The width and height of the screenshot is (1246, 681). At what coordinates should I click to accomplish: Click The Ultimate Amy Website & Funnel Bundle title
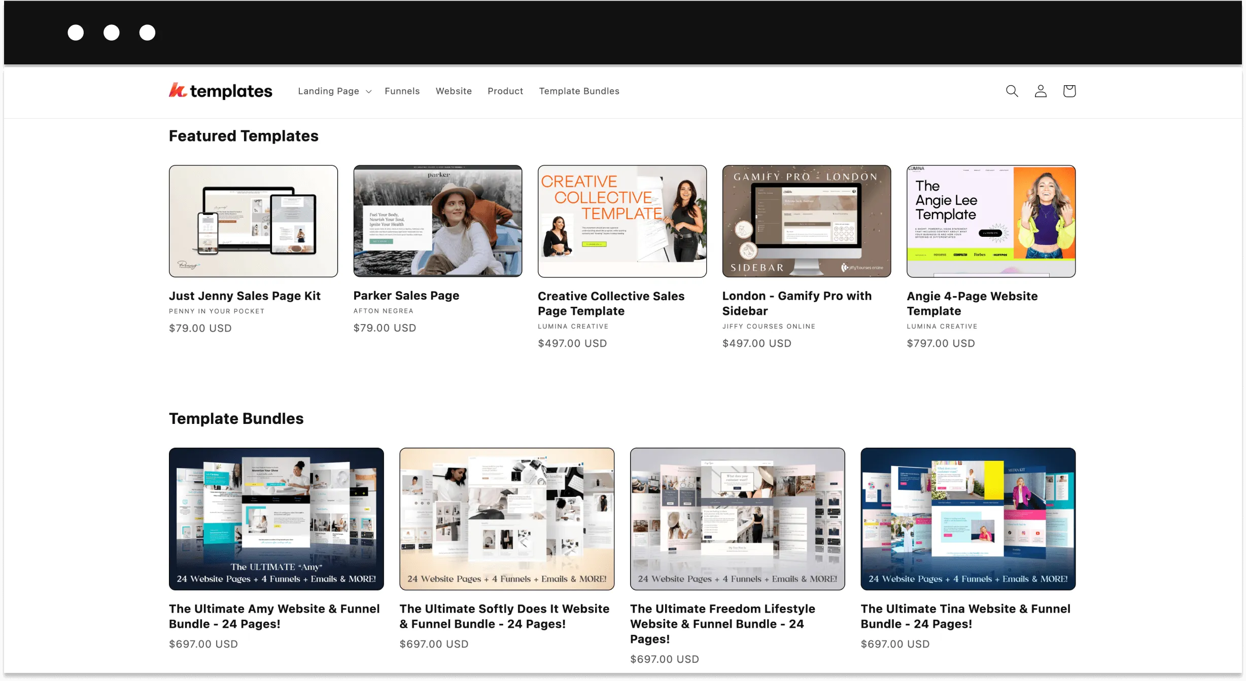pos(274,616)
